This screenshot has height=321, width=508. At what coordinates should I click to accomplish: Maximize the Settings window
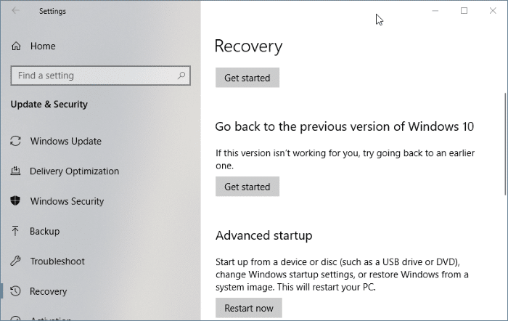coord(464,11)
